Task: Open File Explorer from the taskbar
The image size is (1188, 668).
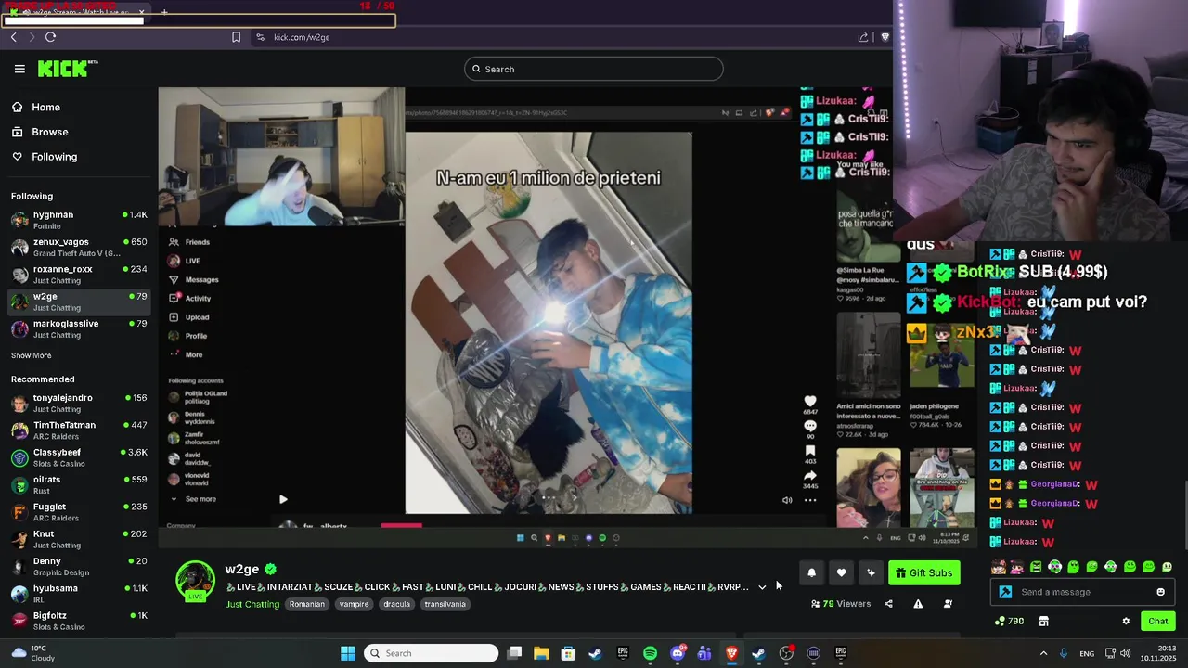Action: pyautogui.click(x=541, y=653)
